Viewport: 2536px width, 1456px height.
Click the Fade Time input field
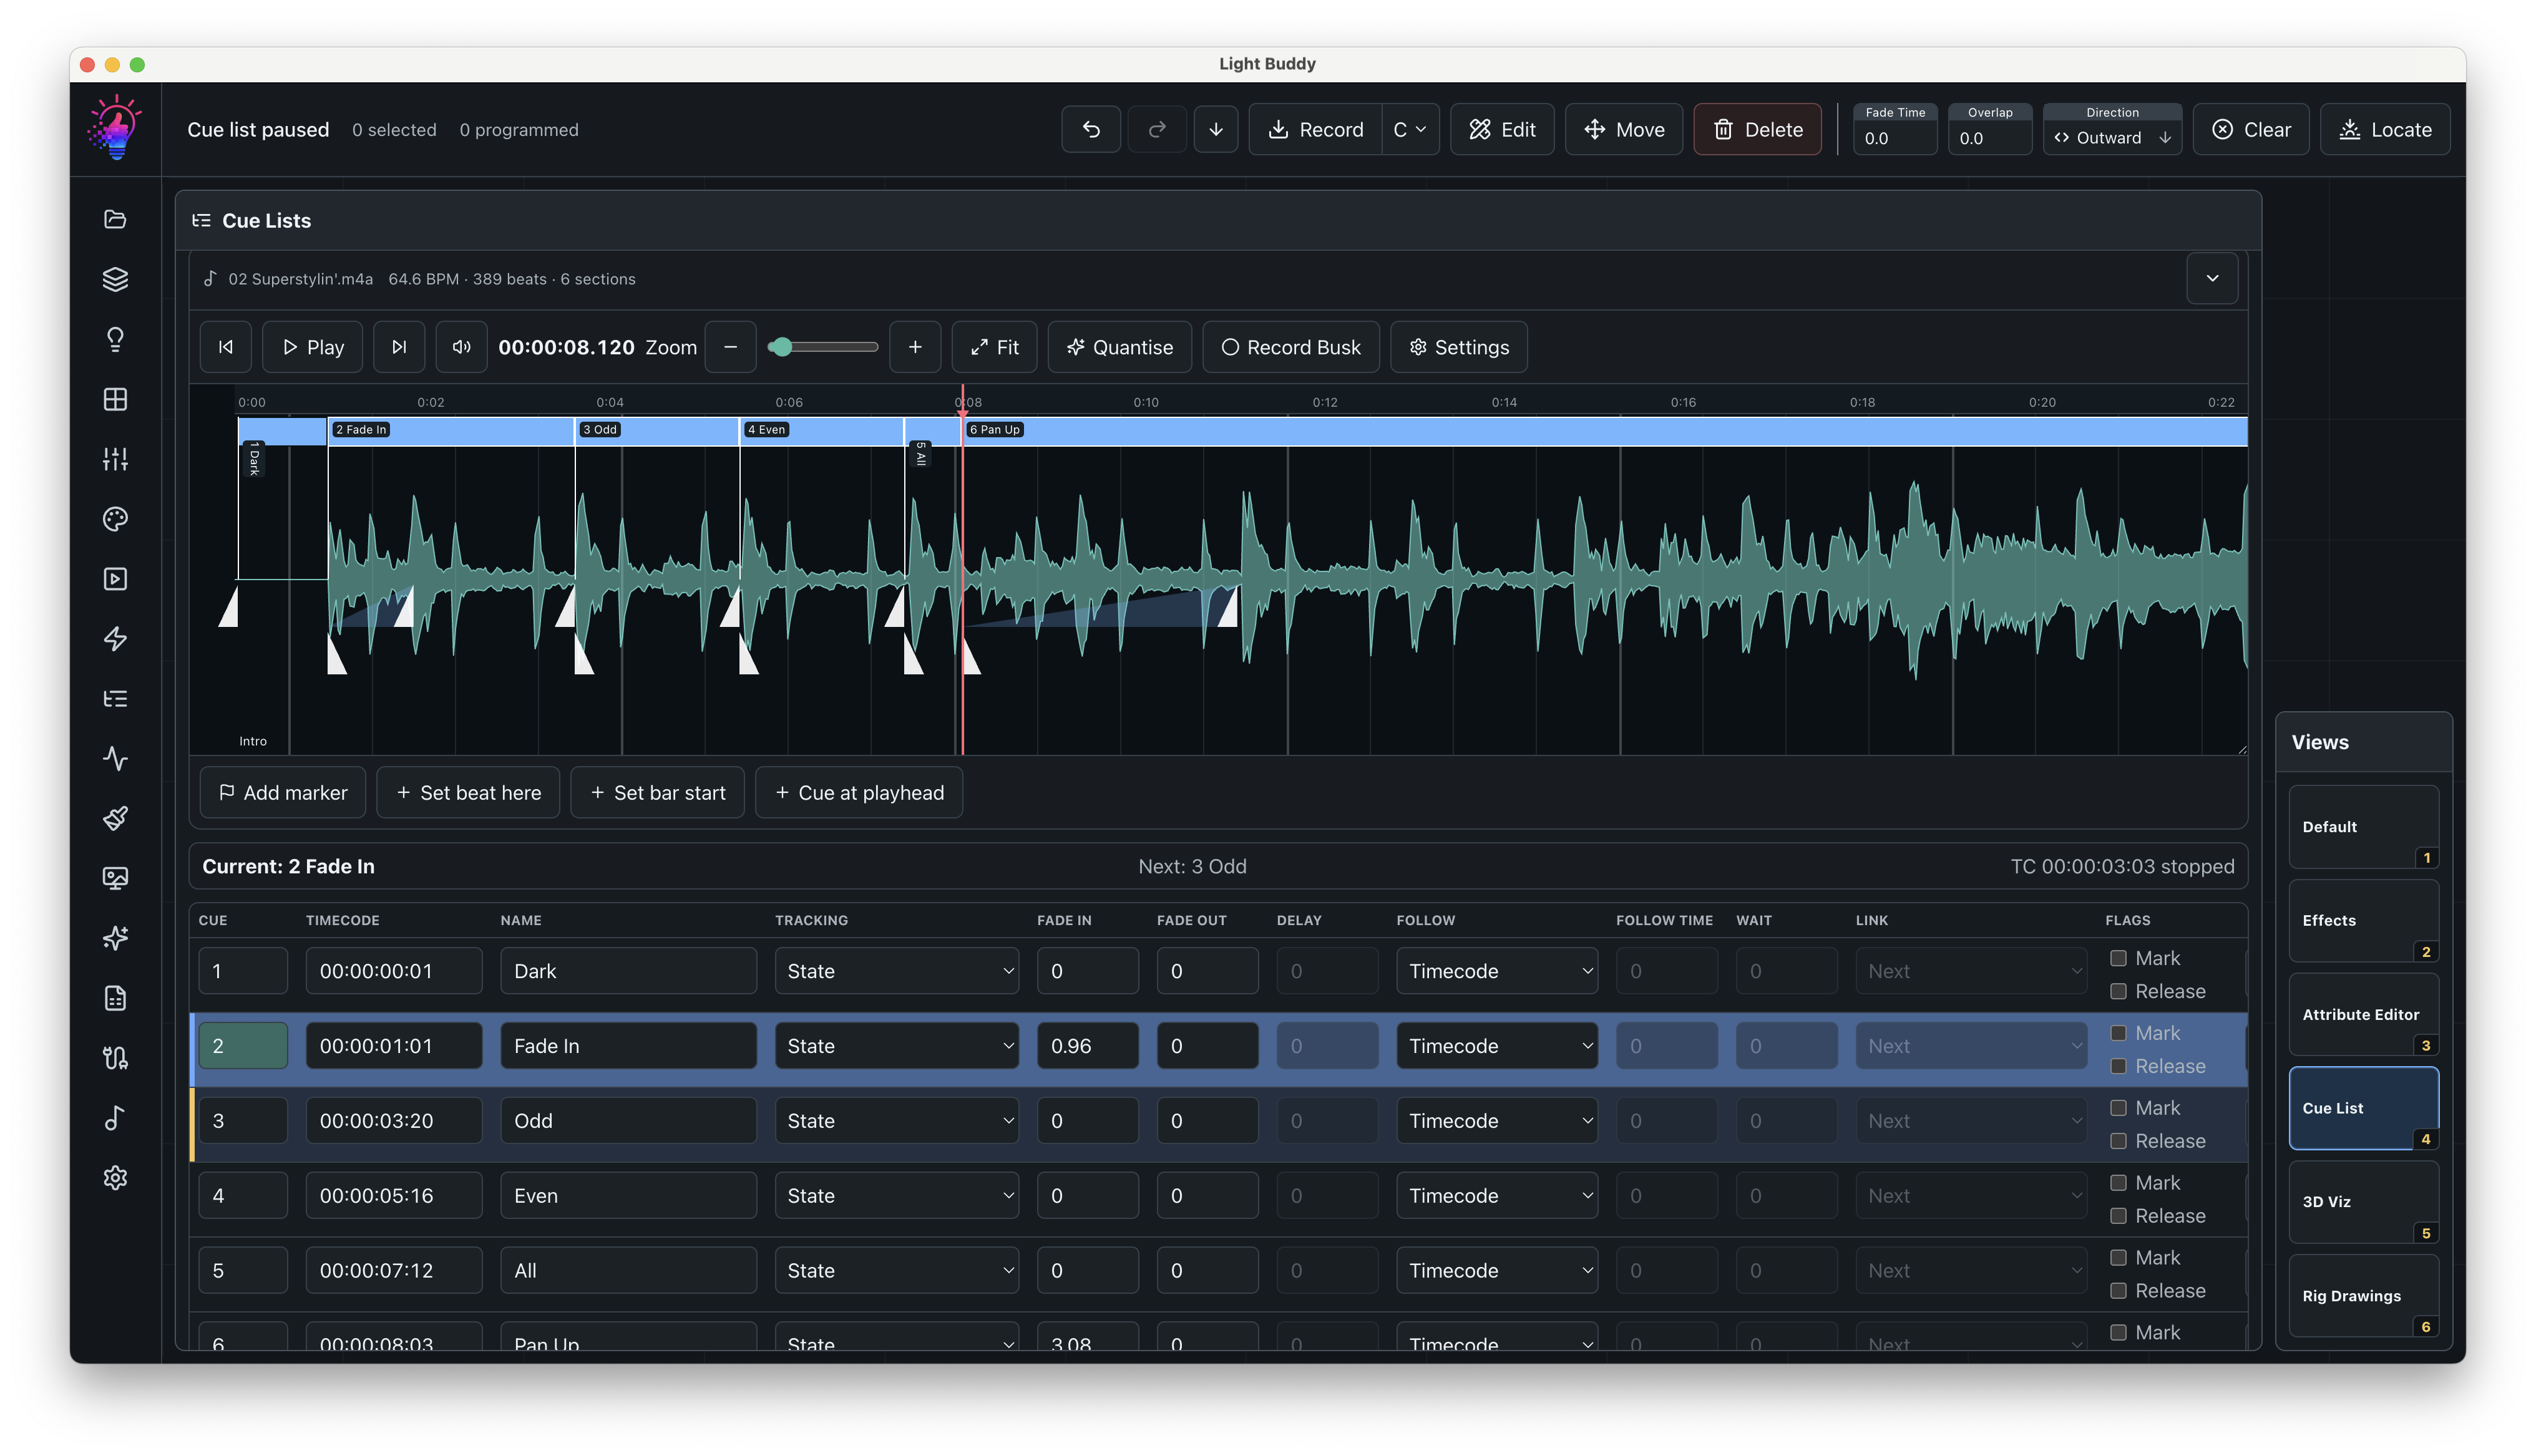point(1895,138)
